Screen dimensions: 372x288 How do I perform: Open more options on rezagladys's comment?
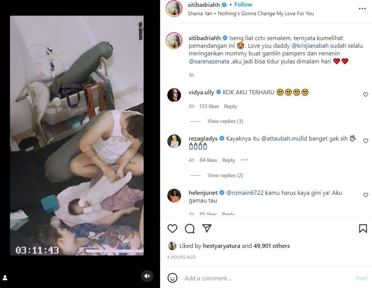tap(244, 160)
